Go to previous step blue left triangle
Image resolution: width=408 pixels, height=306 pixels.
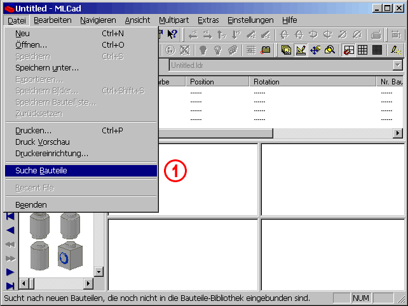point(10,230)
